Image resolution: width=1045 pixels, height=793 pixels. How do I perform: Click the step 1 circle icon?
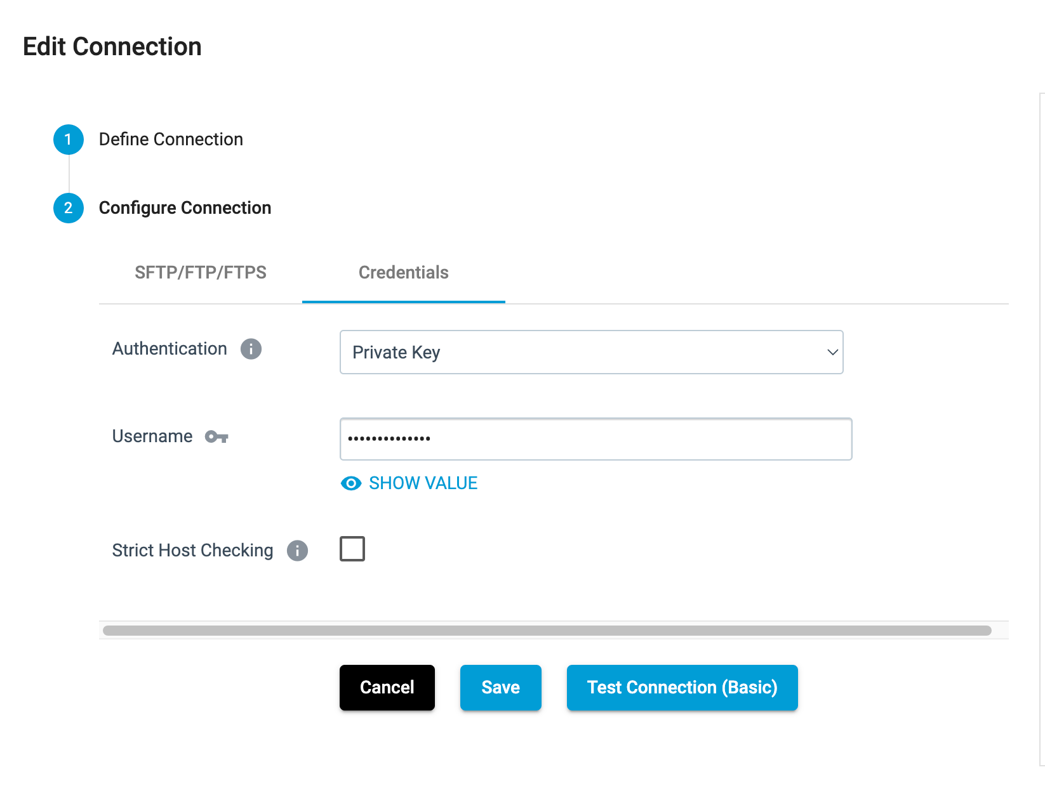click(69, 140)
